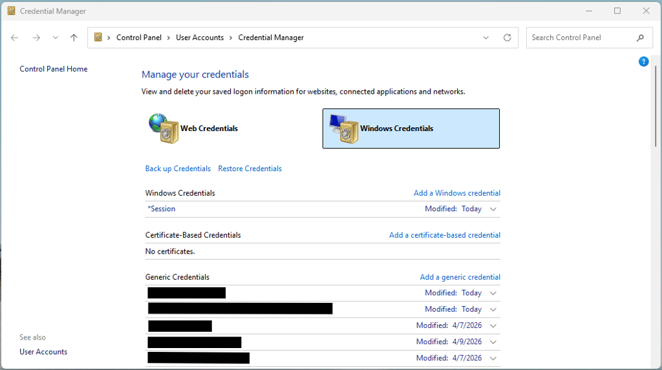Click the arrow after Control Panel breadcrumb

pyautogui.click(x=168, y=37)
